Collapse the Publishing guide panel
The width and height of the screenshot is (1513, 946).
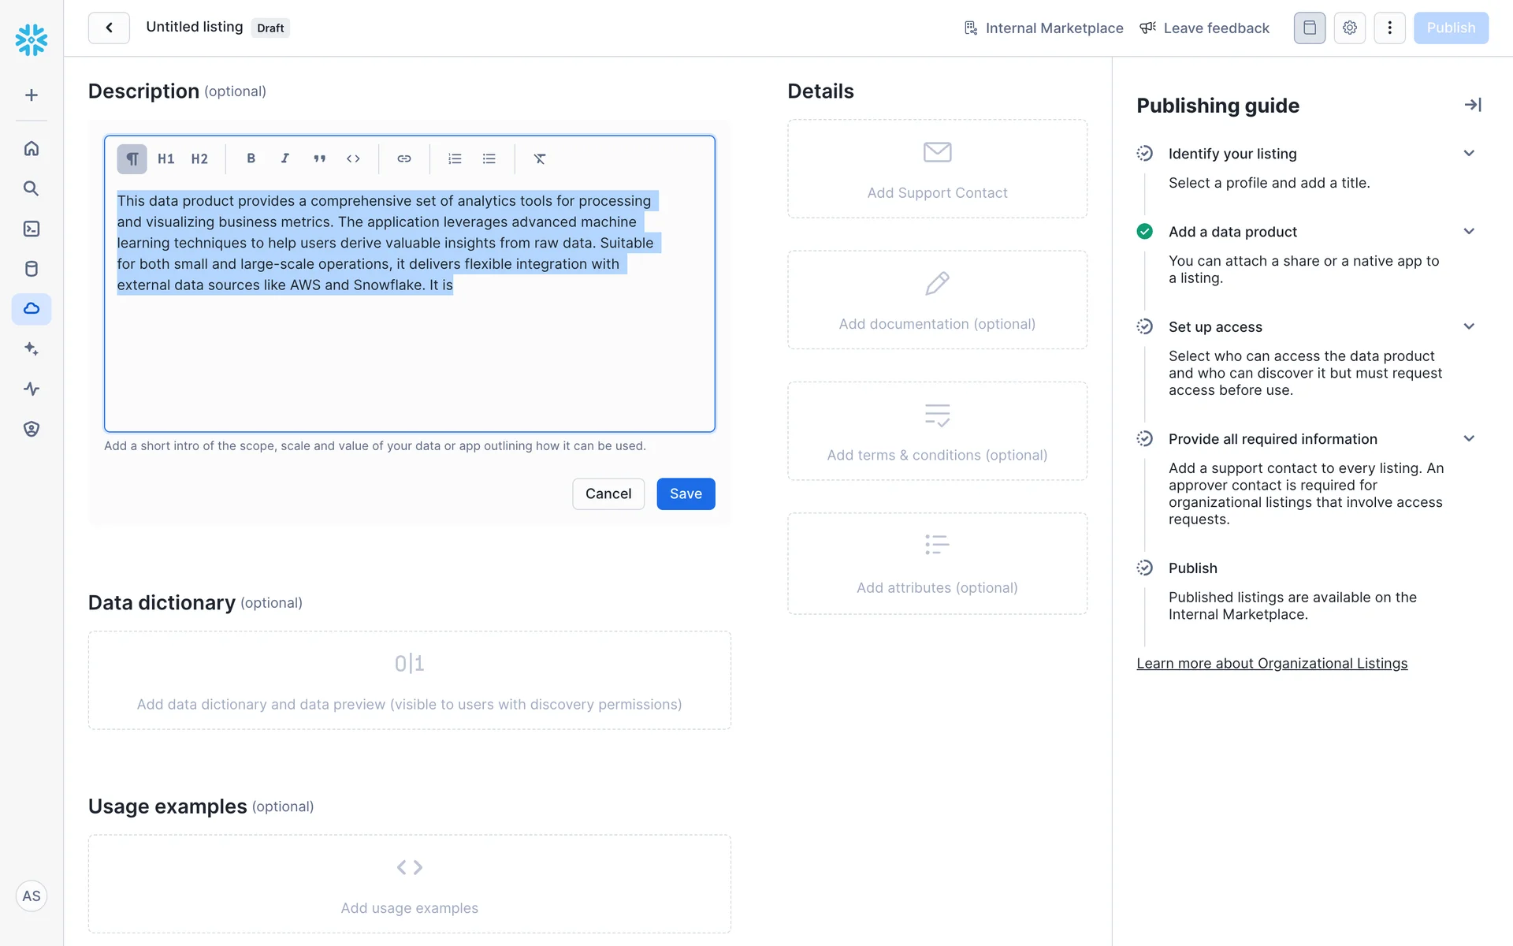point(1473,105)
